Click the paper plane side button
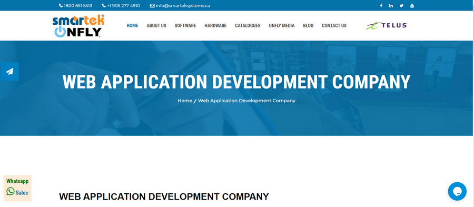Viewport: 474px width, 207px height. pyautogui.click(x=9, y=72)
